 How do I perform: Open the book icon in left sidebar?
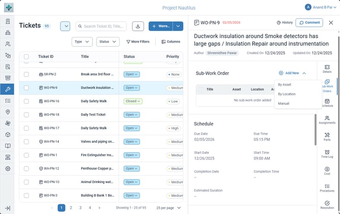click(x=8, y=146)
